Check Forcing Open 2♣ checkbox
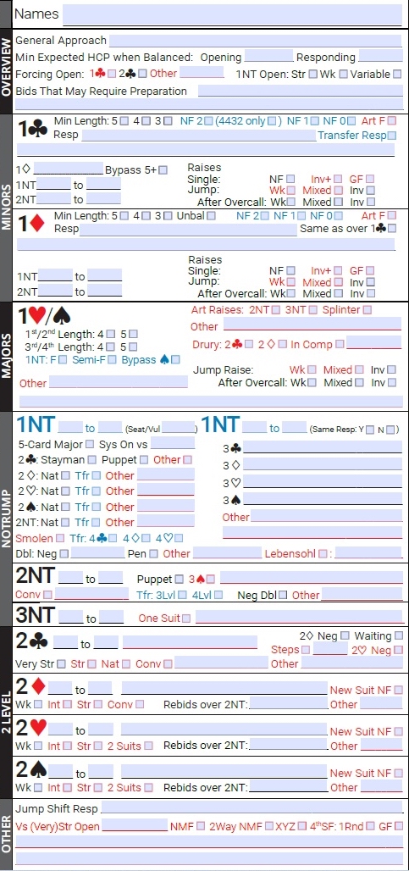Image resolution: width=409 pixels, height=871 pixels. (142, 74)
